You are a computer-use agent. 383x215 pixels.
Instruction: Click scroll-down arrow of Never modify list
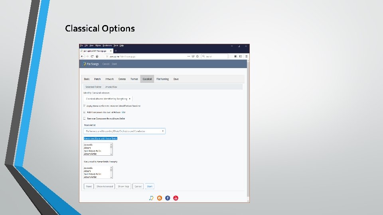pyautogui.click(x=111, y=154)
